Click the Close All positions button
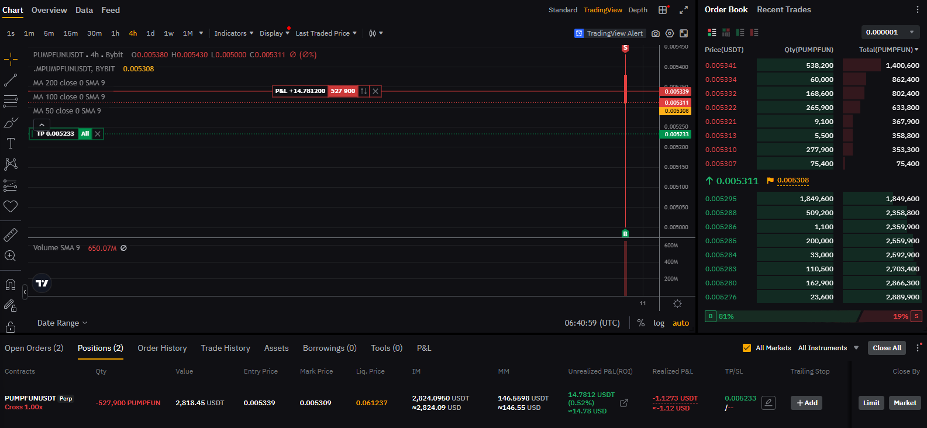The image size is (927, 428). (x=887, y=348)
